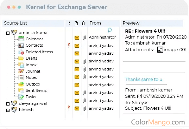Click the last row's high-importance flag

[69, 108]
